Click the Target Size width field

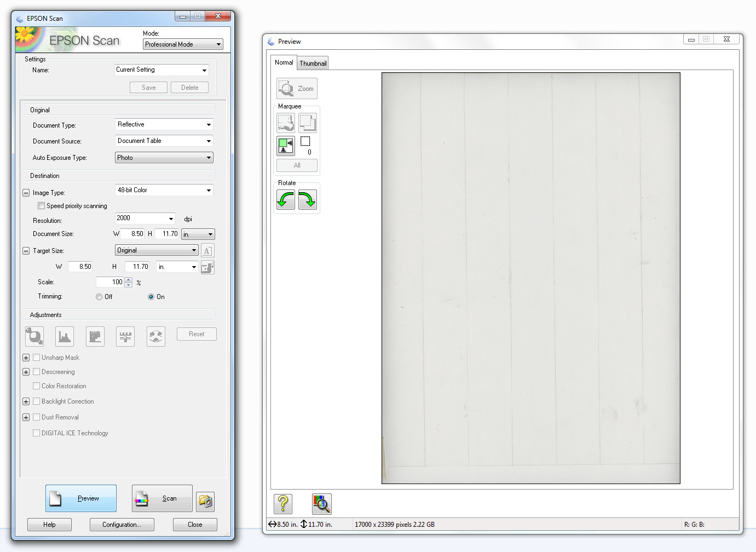click(x=80, y=267)
